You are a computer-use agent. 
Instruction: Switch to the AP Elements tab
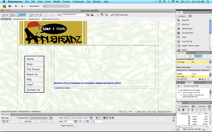tap(192, 53)
